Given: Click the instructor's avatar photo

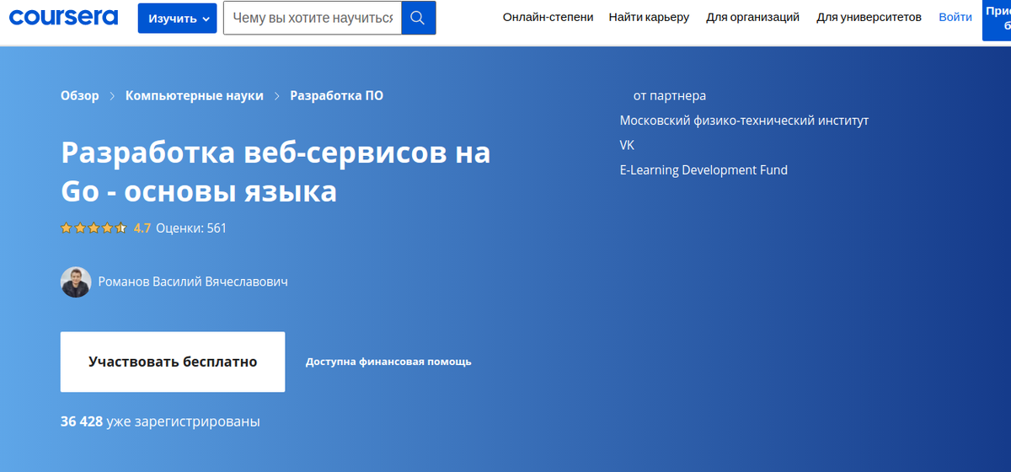Looking at the screenshot, I should click(76, 282).
